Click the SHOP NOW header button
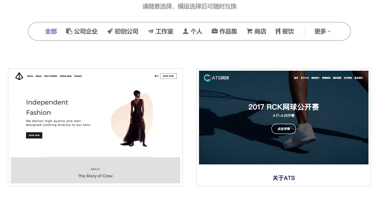Screen dimensions: 381x197 [168, 76]
